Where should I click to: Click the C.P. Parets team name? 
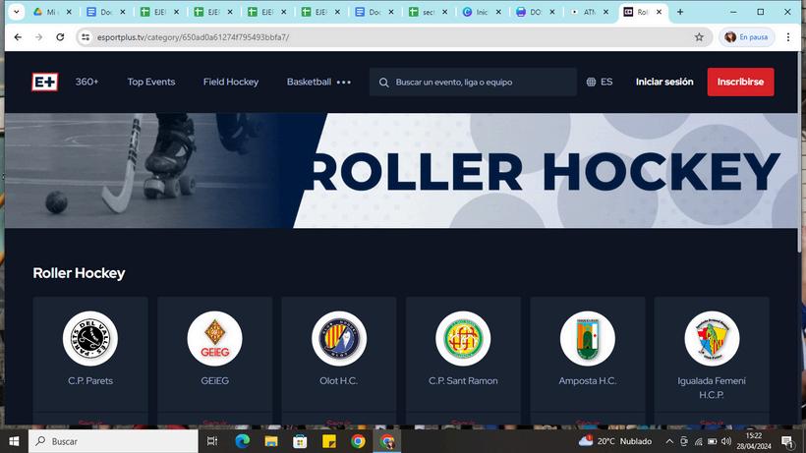[x=90, y=380]
